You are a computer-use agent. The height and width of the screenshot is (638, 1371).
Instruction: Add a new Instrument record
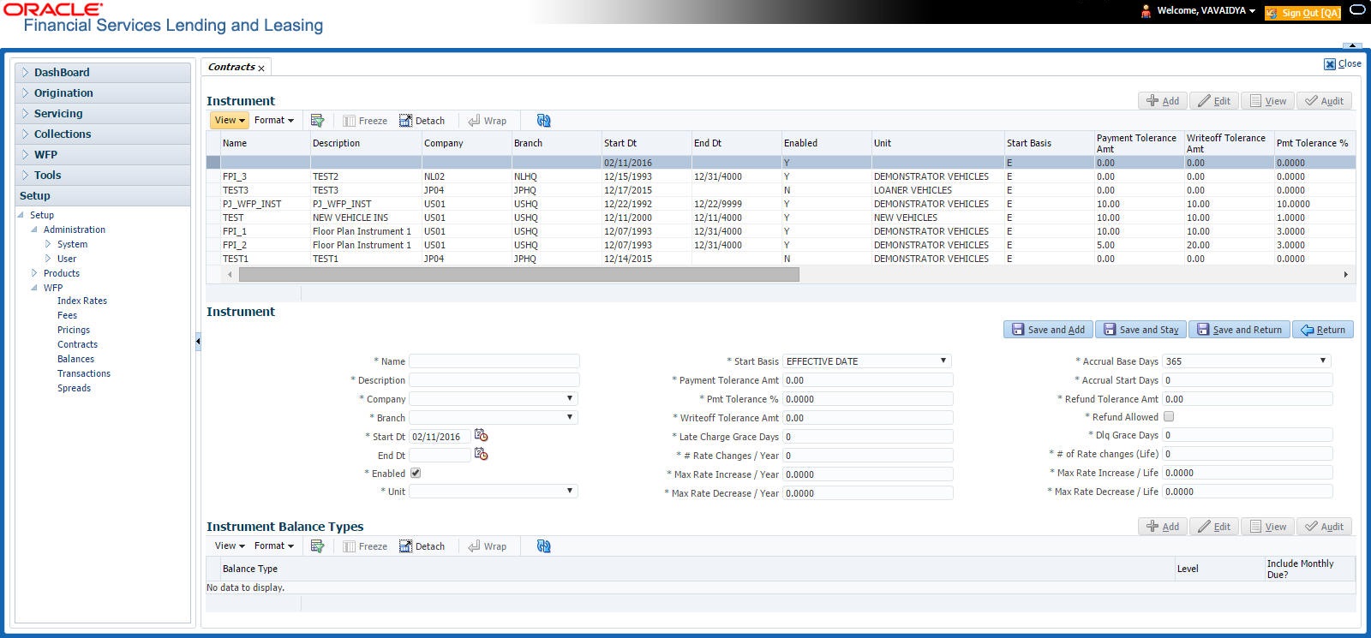pyautogui.click(x=1163, y=101)
